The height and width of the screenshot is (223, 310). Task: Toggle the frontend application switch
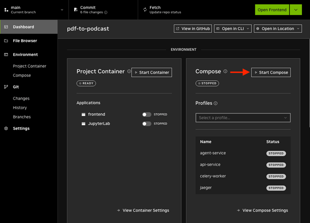(x=147, y=114)
